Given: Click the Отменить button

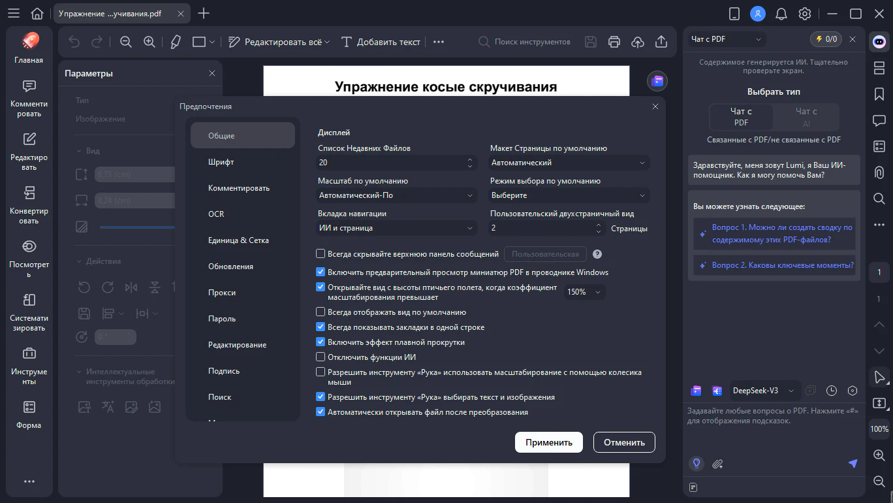Looking at the screenshot, I should (624, 442).
